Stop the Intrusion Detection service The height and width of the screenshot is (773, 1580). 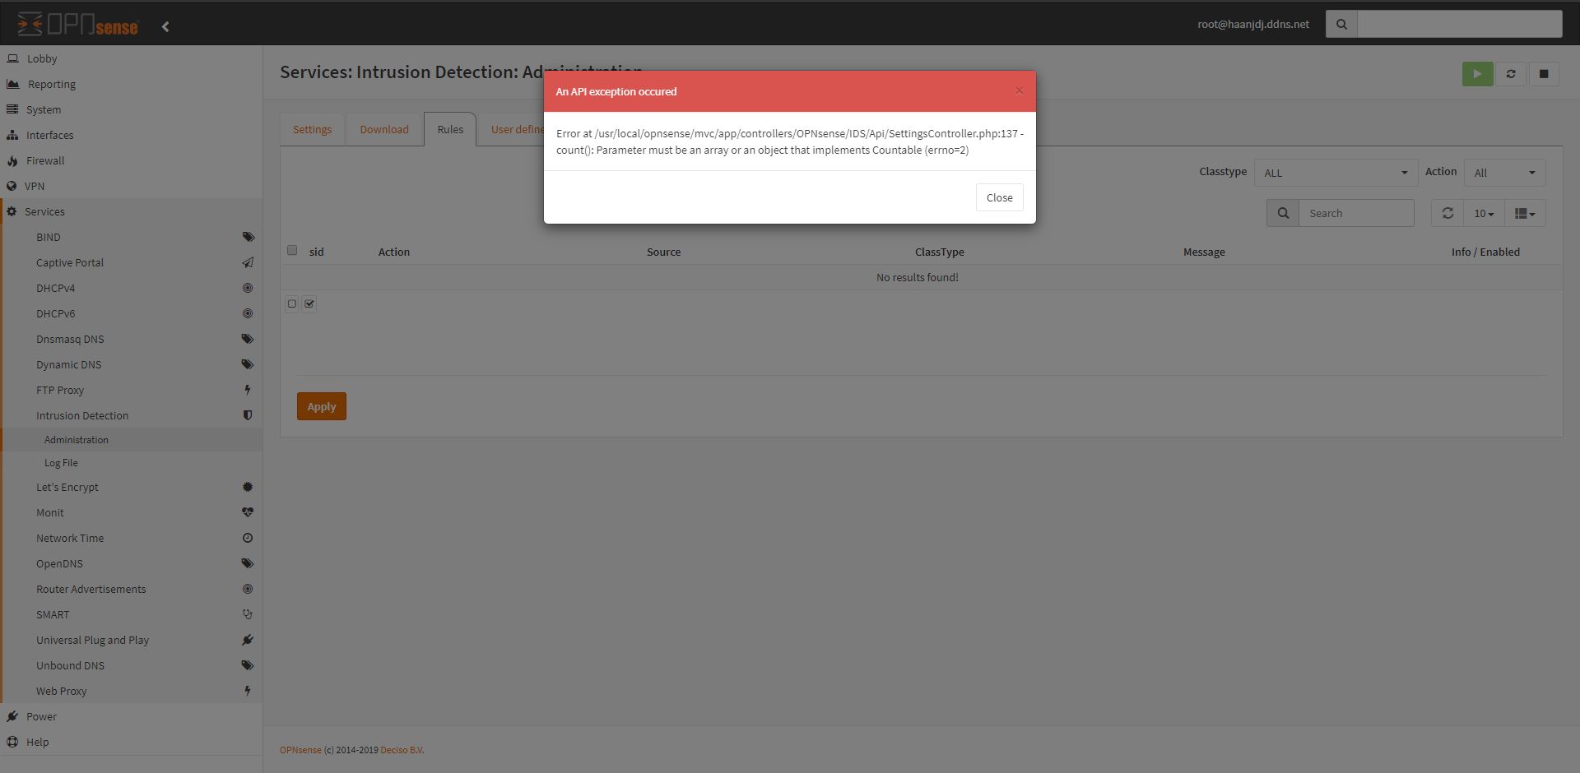pos(1544,73)
